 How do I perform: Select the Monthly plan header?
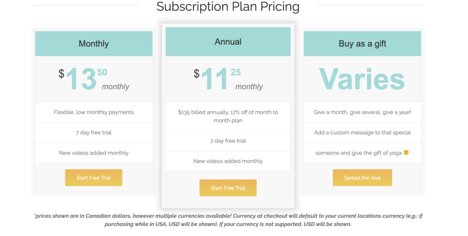click(94, 43)
